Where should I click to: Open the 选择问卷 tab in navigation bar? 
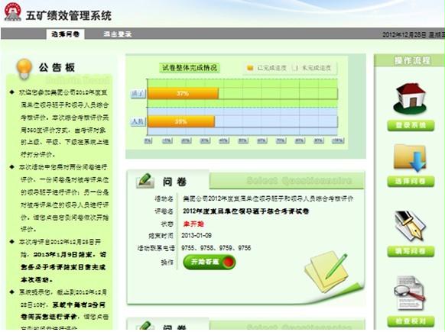click(65, 34)
